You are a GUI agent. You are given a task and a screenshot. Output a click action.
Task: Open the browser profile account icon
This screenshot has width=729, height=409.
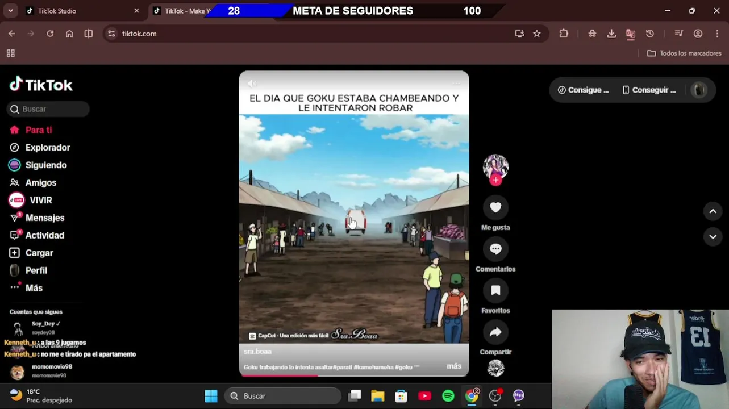coord(698,34)
